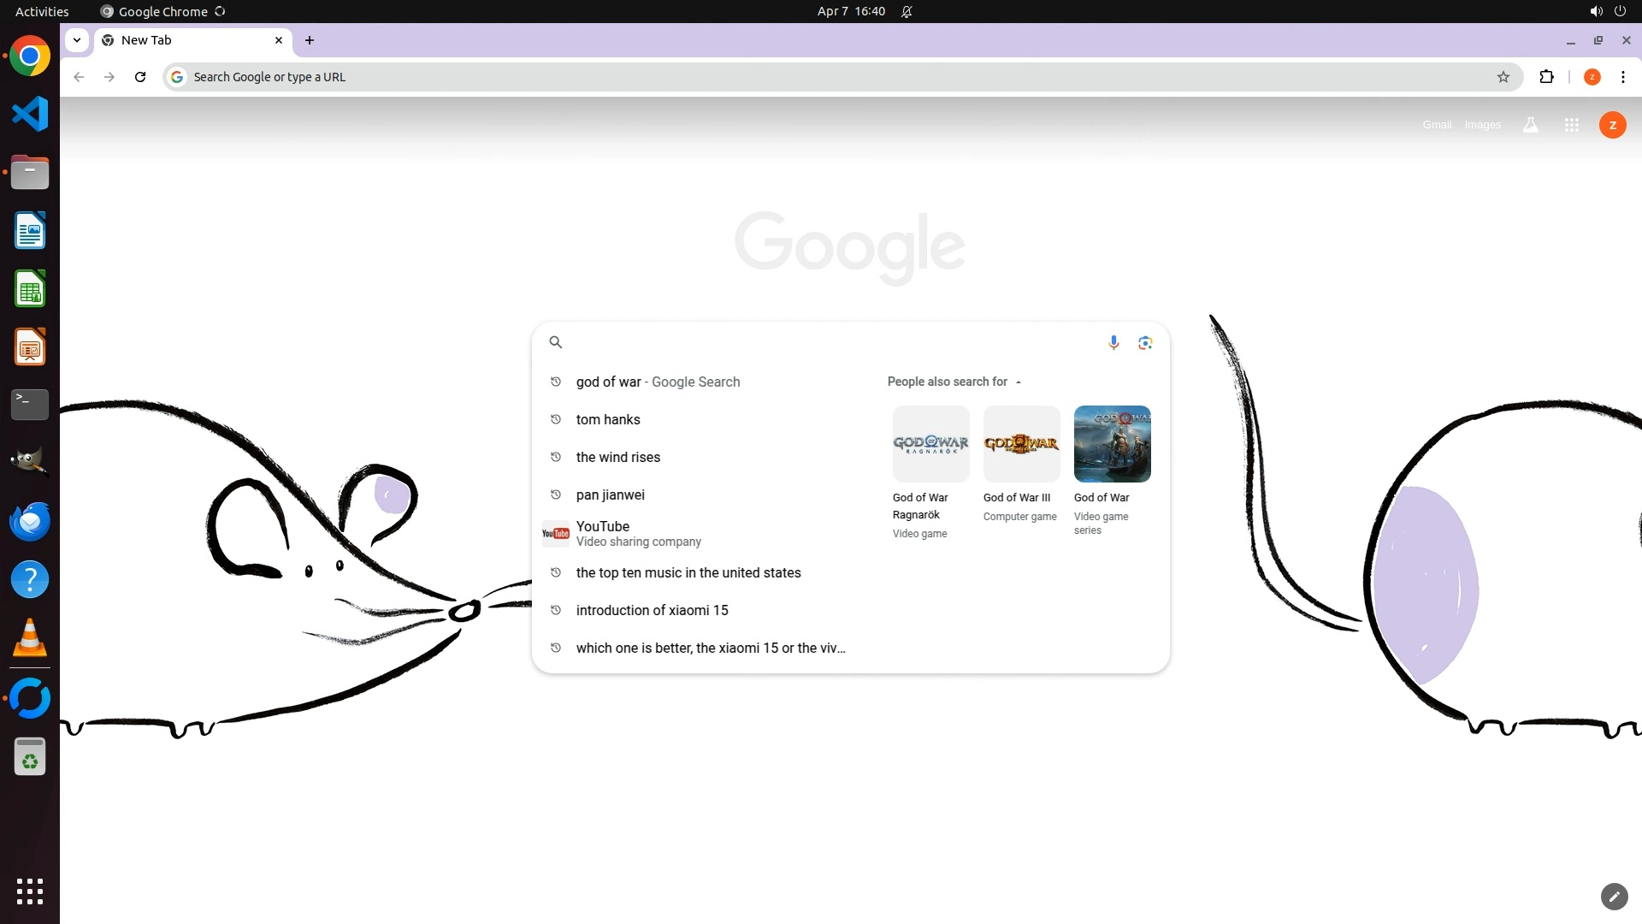The image size is (1642, 924).
Task: Toggle notifications bell in top bar
Action: [x=907, y=11]
